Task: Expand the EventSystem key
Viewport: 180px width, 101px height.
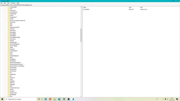Action: (7, 71)
